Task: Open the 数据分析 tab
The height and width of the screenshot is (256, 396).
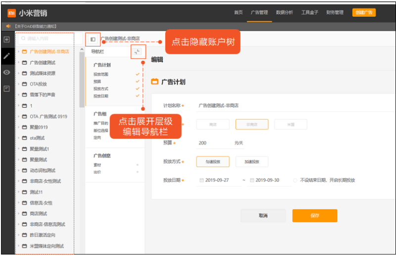Action: (x=284, y=12)
